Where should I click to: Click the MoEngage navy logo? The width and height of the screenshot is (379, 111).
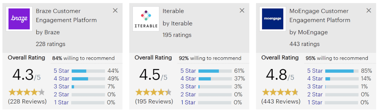[x=272, y=19]
